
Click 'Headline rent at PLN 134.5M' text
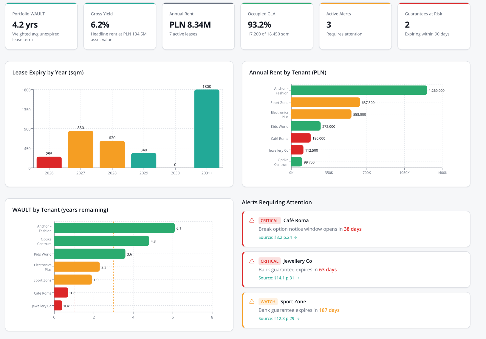(119, 34)
